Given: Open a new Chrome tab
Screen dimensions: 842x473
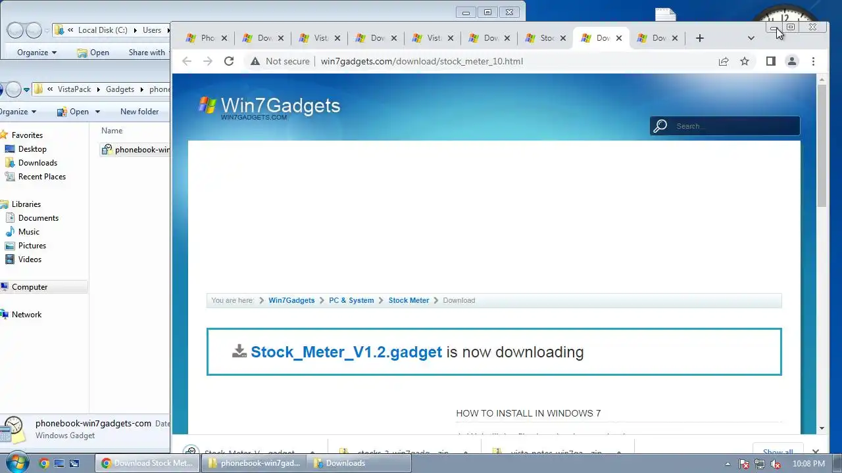Looking at the screenshot, I should point(700,38).
